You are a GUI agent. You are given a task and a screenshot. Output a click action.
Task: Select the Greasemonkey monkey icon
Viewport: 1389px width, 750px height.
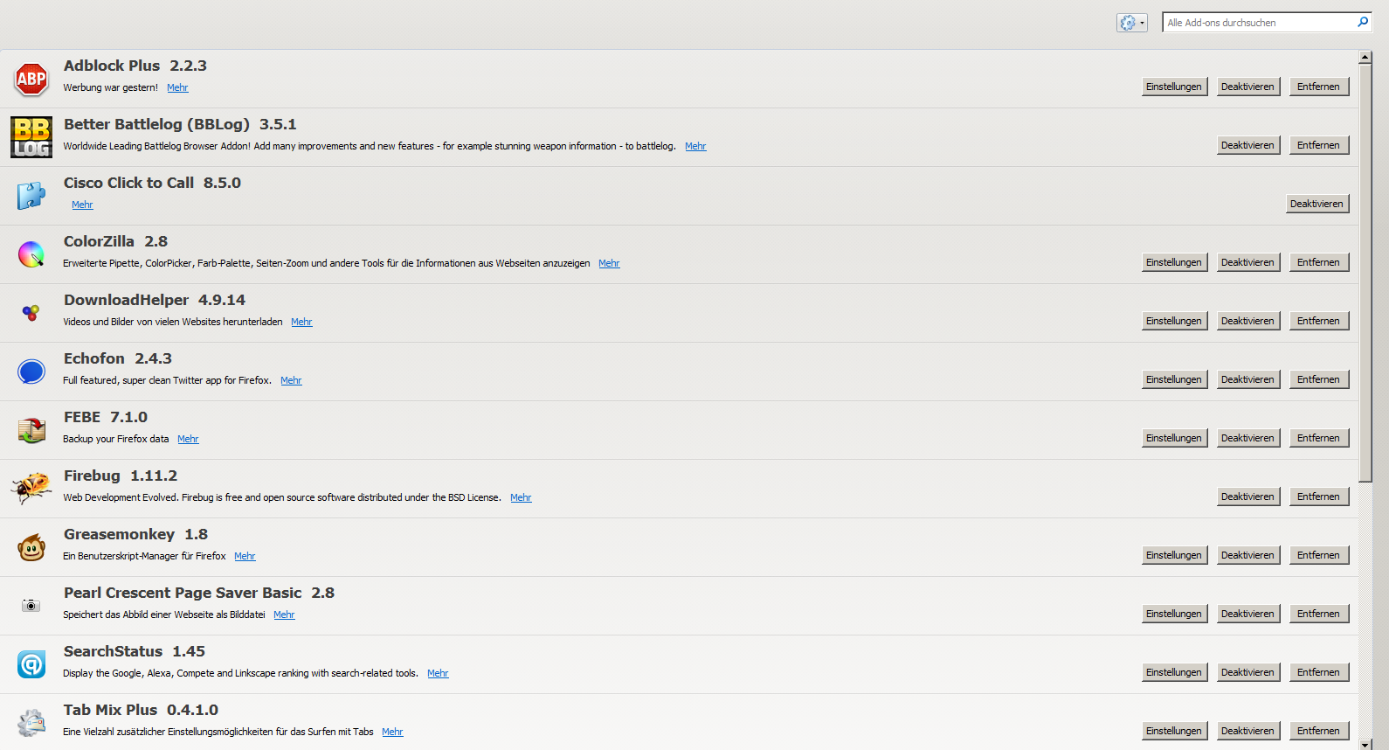(x=31, y=547)
